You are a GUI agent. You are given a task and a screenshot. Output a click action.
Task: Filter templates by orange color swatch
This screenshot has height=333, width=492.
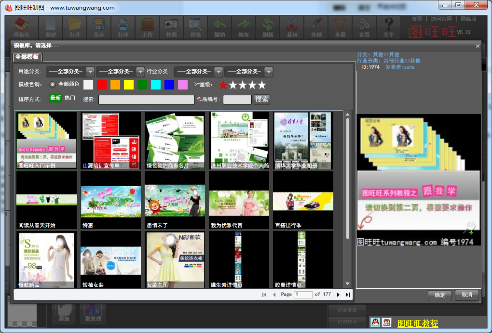115,85
